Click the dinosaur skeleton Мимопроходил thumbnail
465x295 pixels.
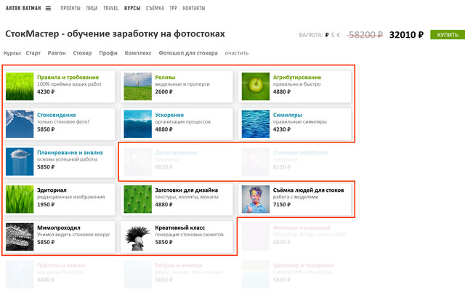coord(20,237)
